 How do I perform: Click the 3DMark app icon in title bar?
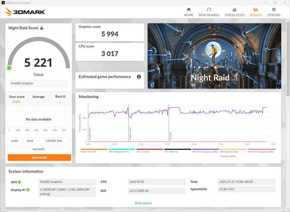coord(3,3)
